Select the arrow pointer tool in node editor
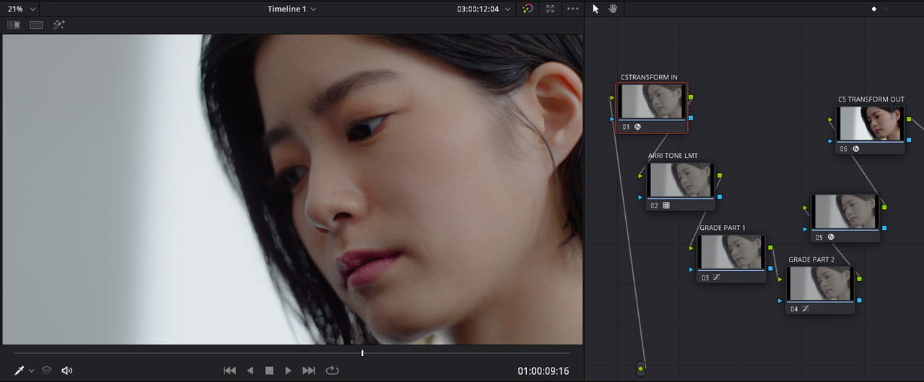The image size is (924, 382). click(596, 9)
